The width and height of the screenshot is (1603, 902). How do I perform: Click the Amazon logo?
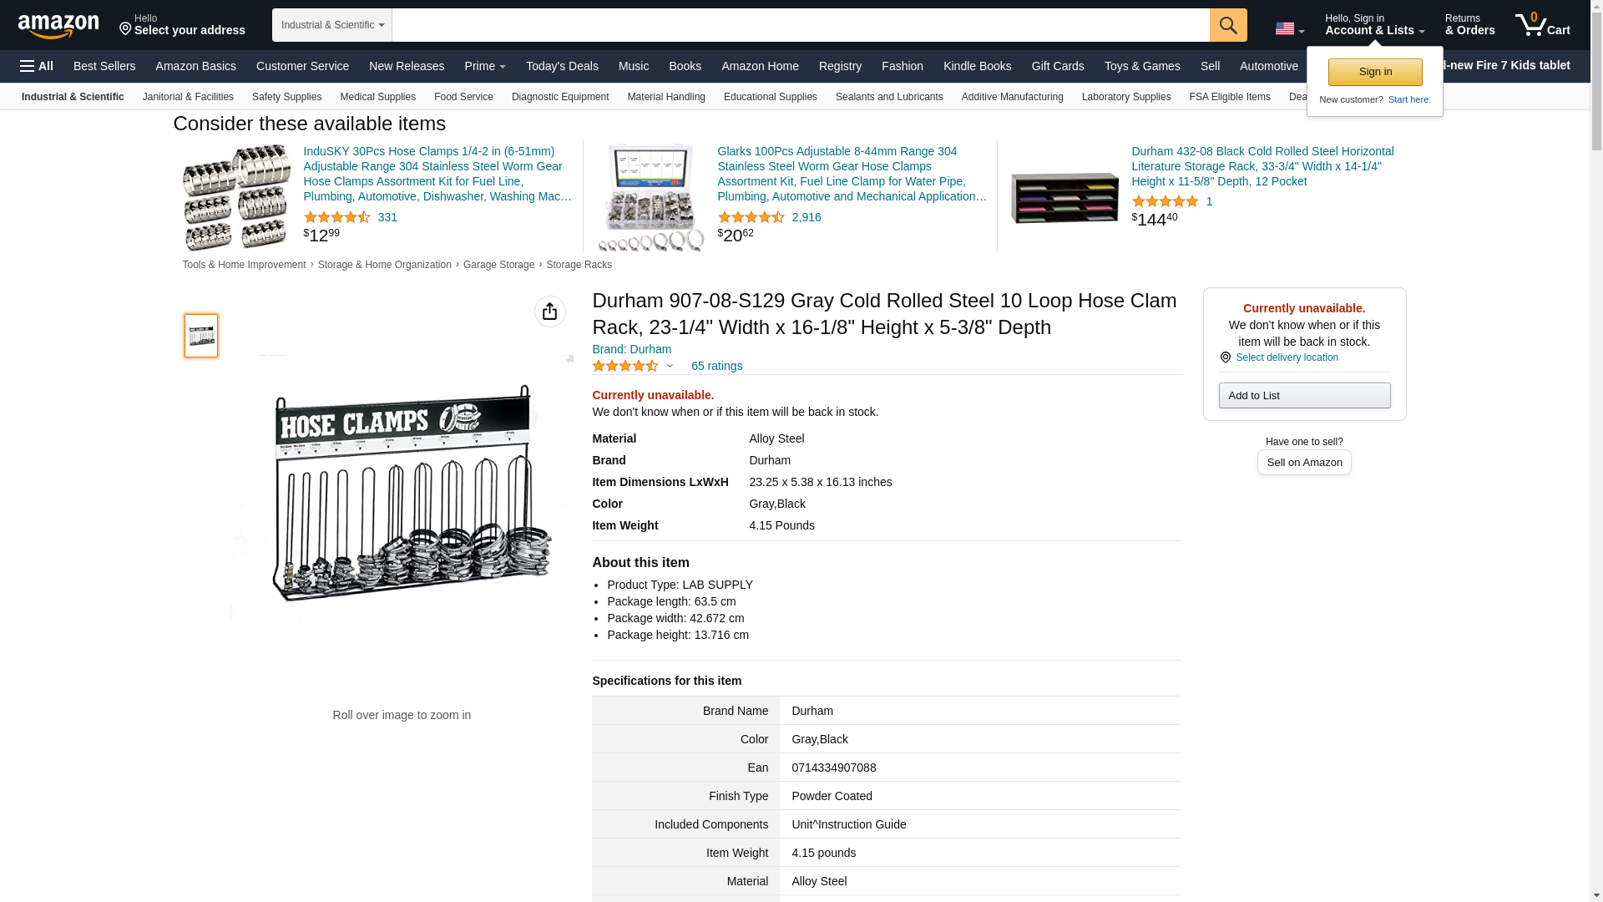(58, 26)
